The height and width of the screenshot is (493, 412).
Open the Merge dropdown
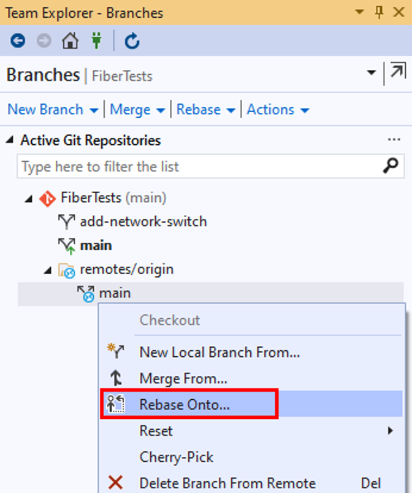coord(137,110)
